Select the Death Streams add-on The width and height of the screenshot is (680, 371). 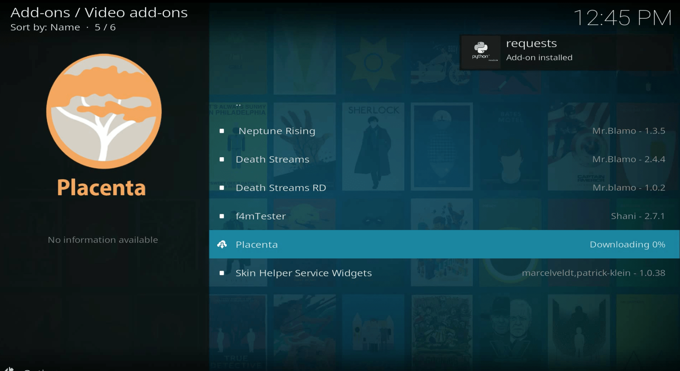(x=444, y=159)
